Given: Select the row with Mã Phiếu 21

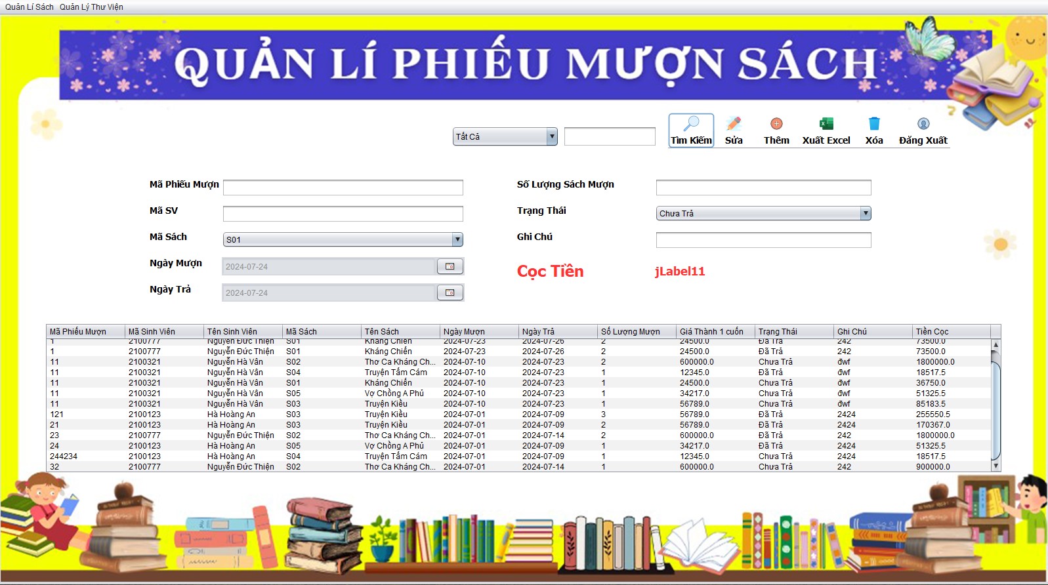Looking at the screenshot, I should (x=518, y=424).
